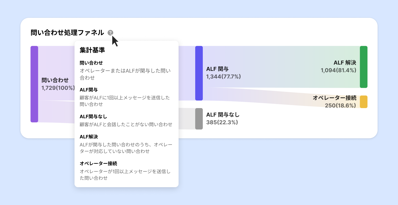Click the ALF解決 definition heading in the tooltip
The image size is (398, 205).
(89, 137)
